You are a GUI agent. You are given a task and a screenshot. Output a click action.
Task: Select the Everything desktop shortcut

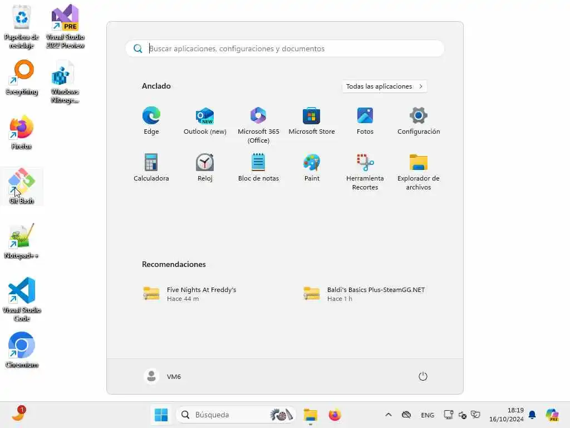[22, 78]
